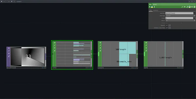196x99 pixels.
Task: Switch to the Common parameter tab
Action: 156,10
